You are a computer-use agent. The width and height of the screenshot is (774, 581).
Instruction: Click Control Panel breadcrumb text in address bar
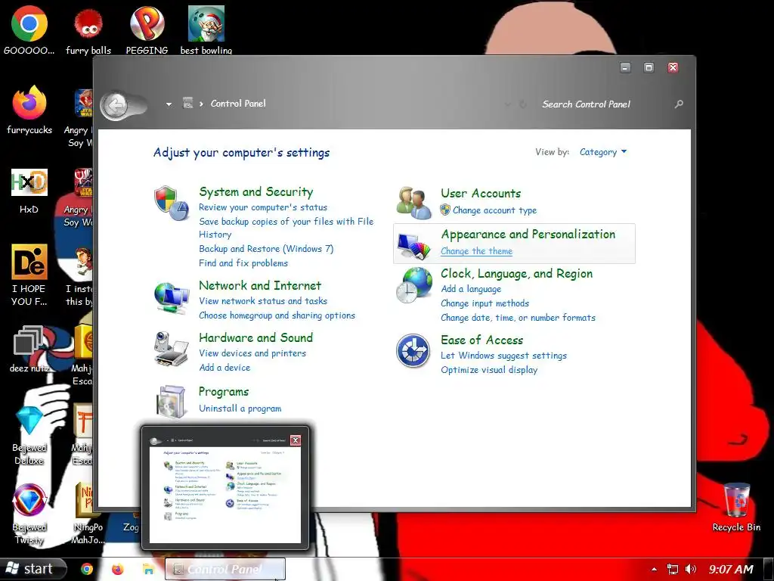(x=238, y=103)
